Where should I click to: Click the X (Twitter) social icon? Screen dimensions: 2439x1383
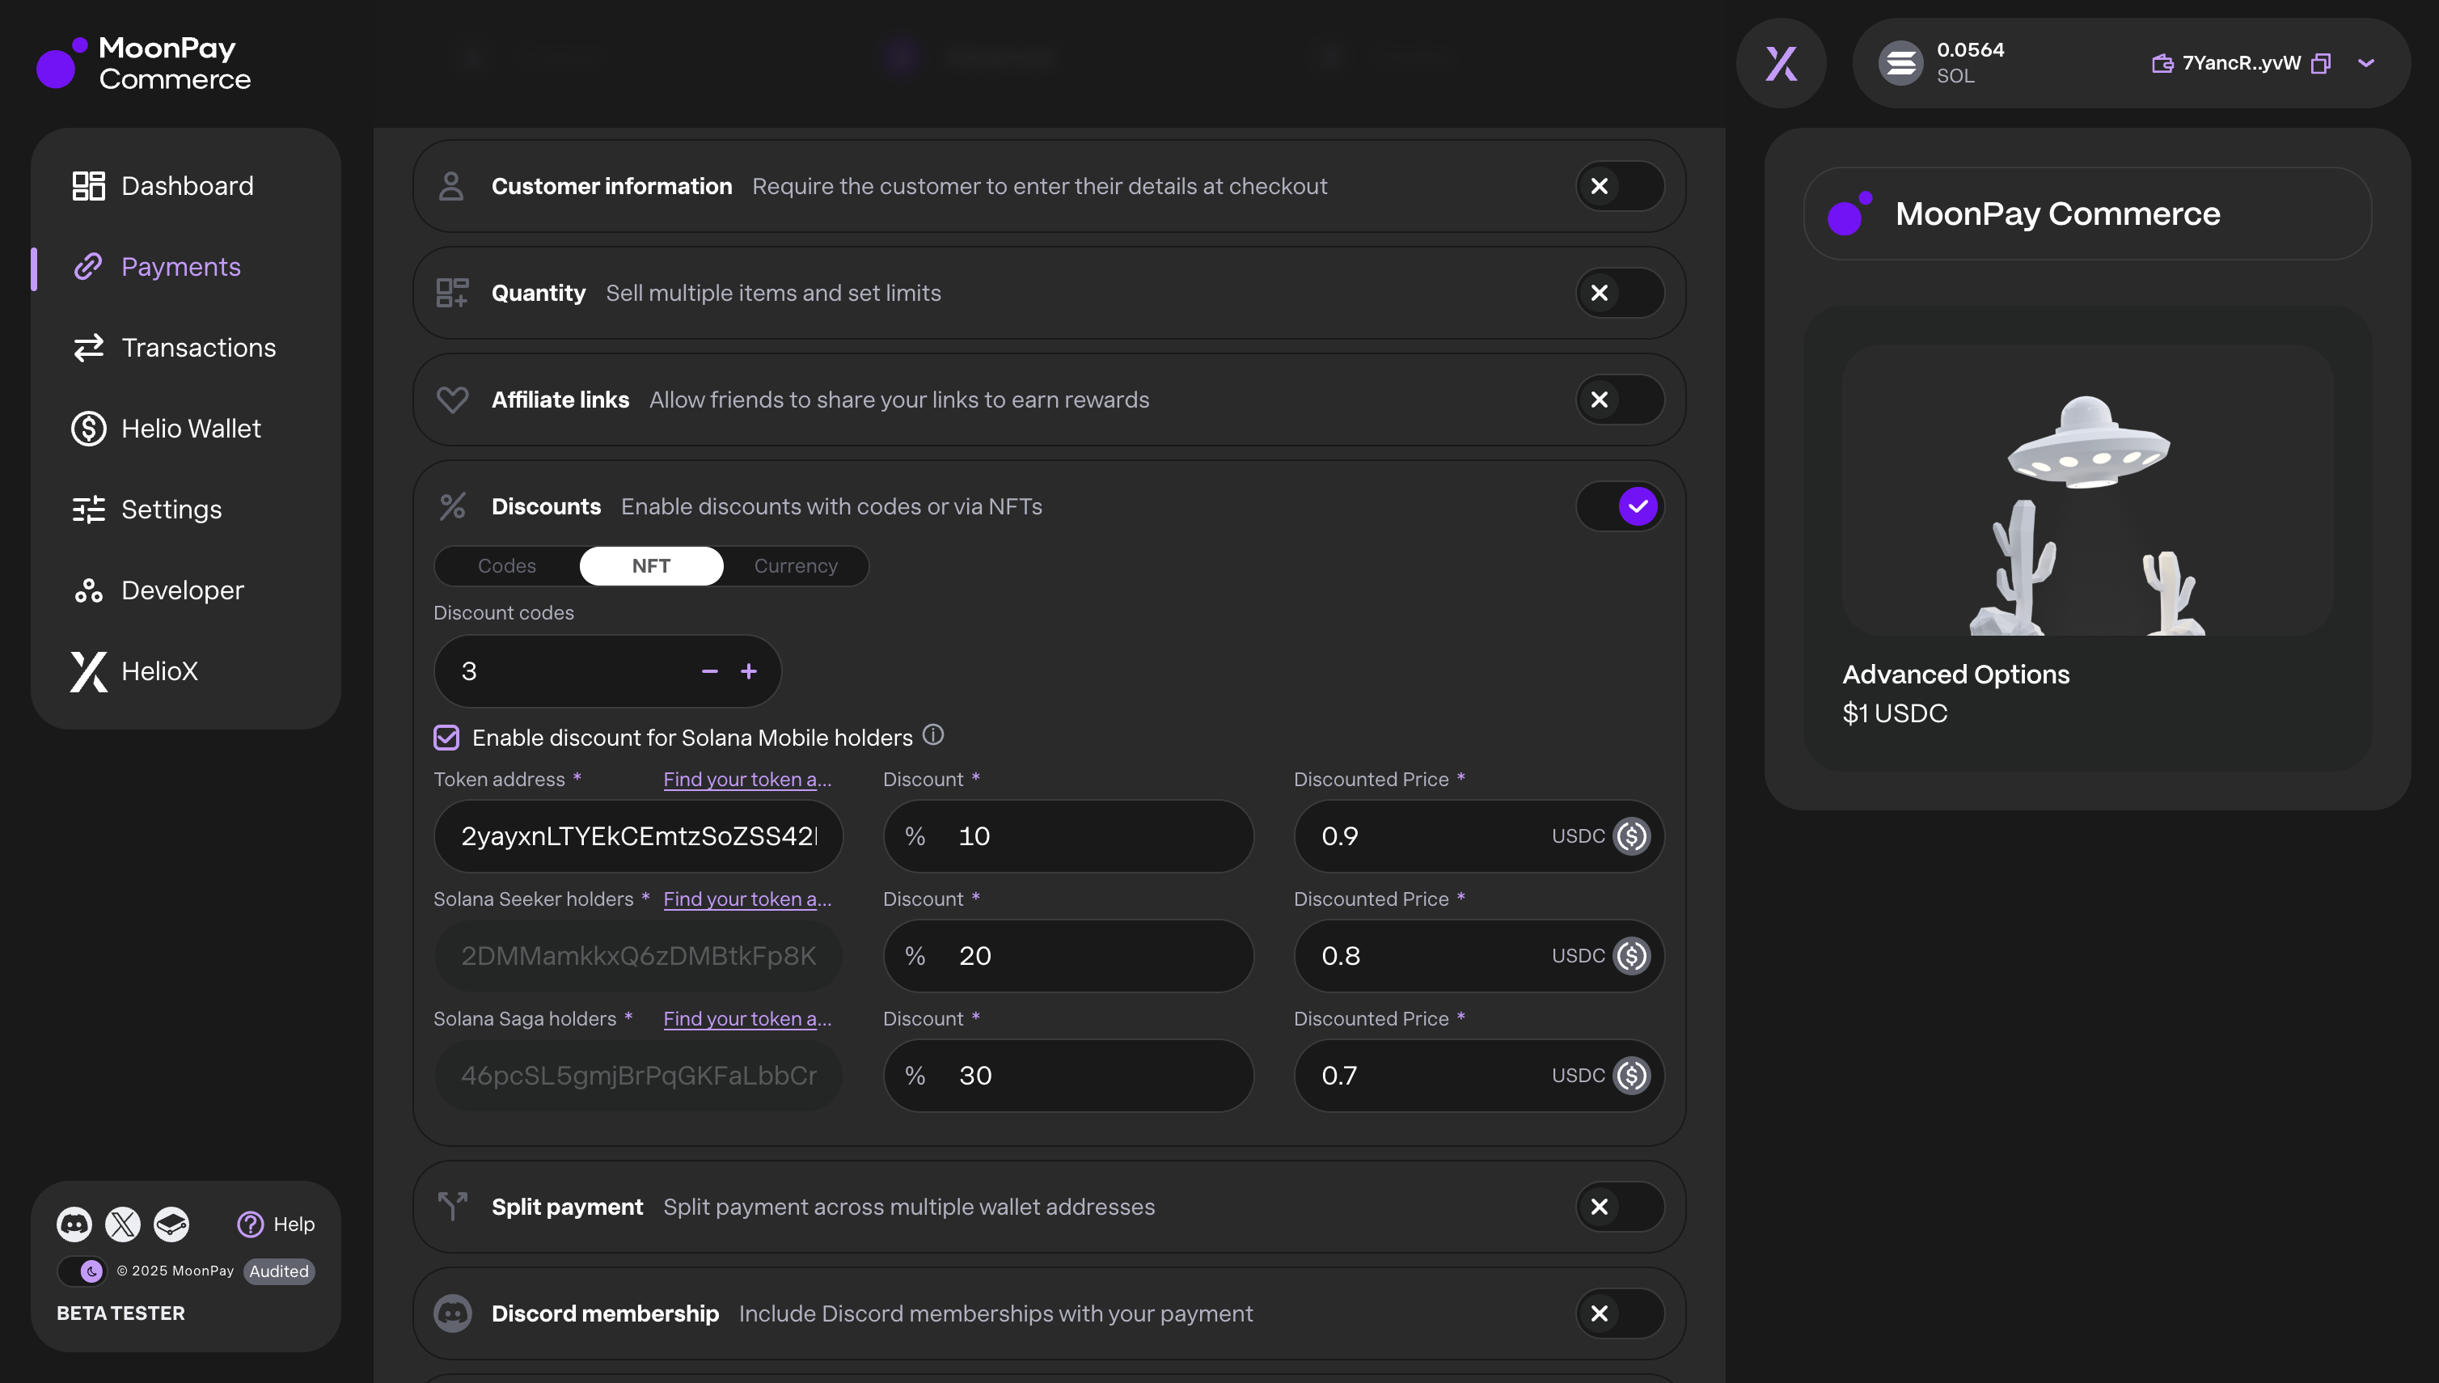pos(123,1224)
